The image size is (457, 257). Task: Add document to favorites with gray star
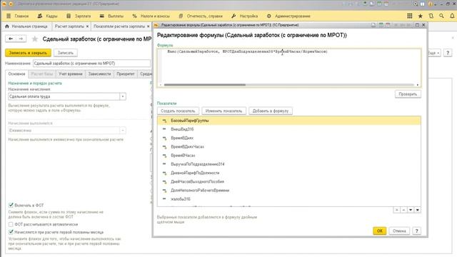(35, 39)
